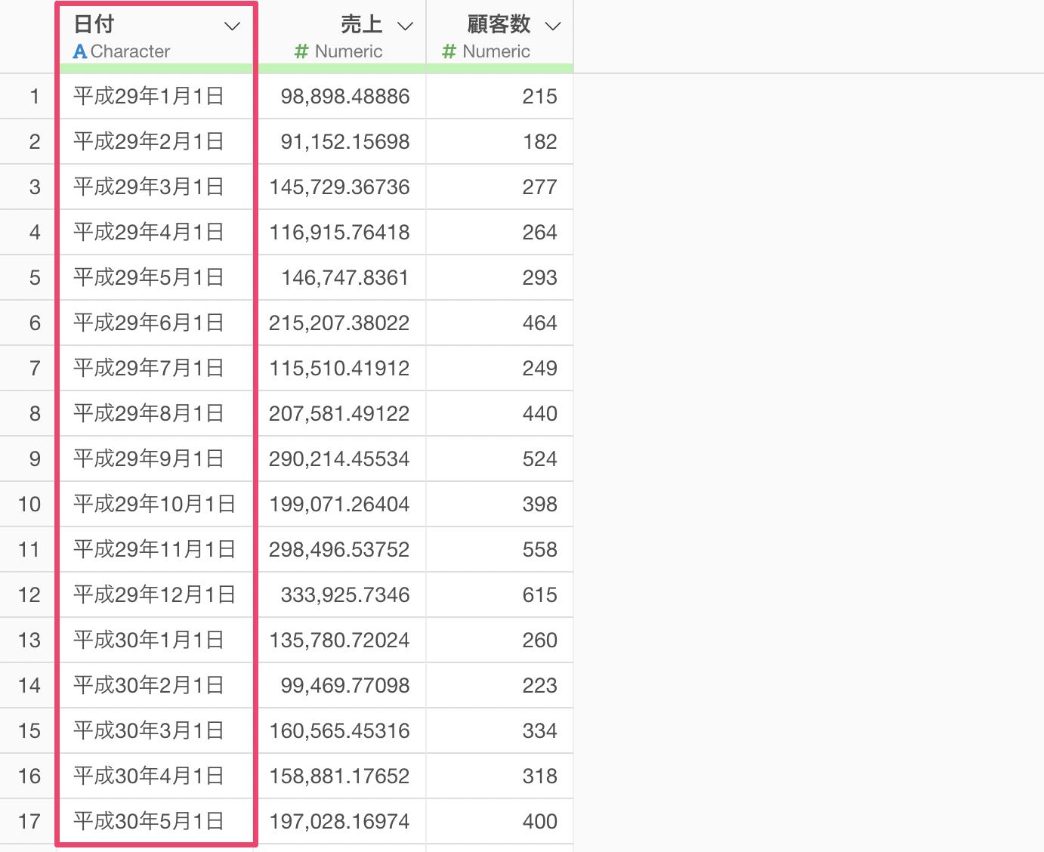Click sales value 290,214.45534
1044x852 pixels.
point(340,459)
